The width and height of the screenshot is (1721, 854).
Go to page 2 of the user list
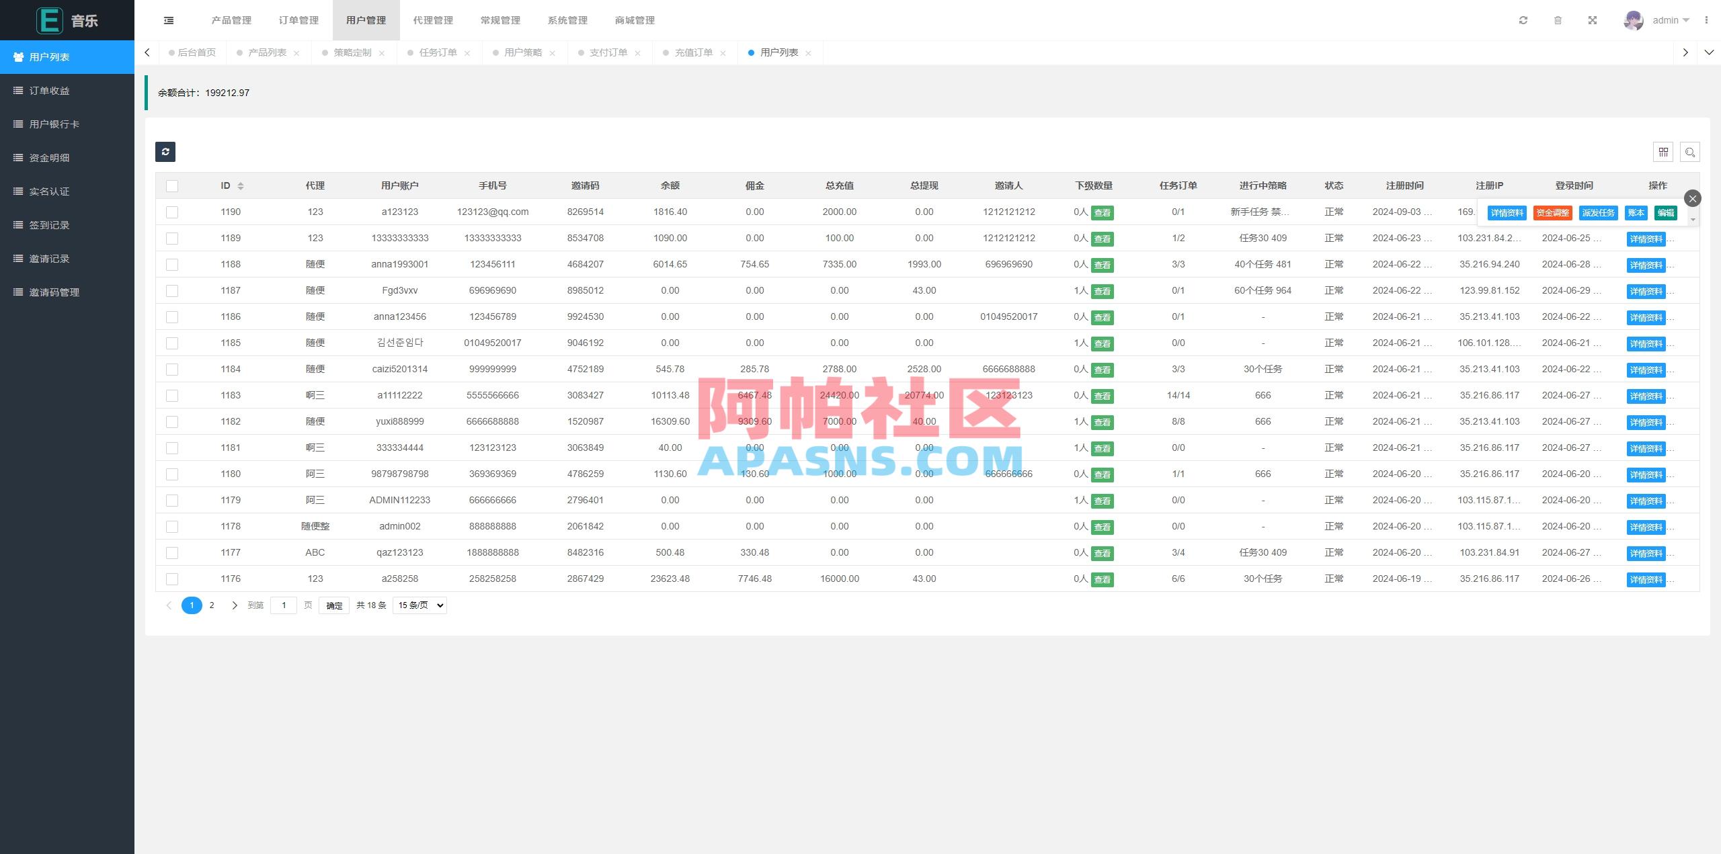(212, 605)
